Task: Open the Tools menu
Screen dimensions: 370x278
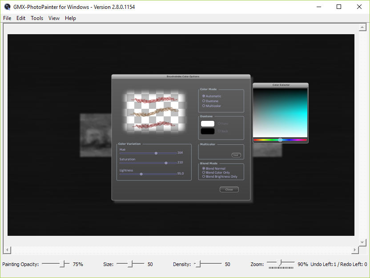Action: point(37,18)
